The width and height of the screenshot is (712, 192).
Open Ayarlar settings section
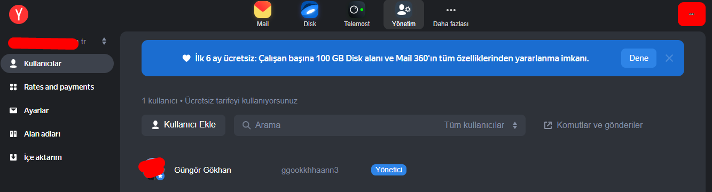coord(57,110)
